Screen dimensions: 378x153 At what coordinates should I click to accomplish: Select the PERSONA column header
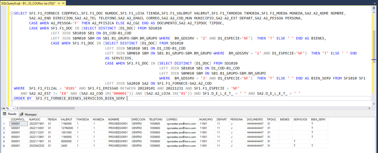237,119
